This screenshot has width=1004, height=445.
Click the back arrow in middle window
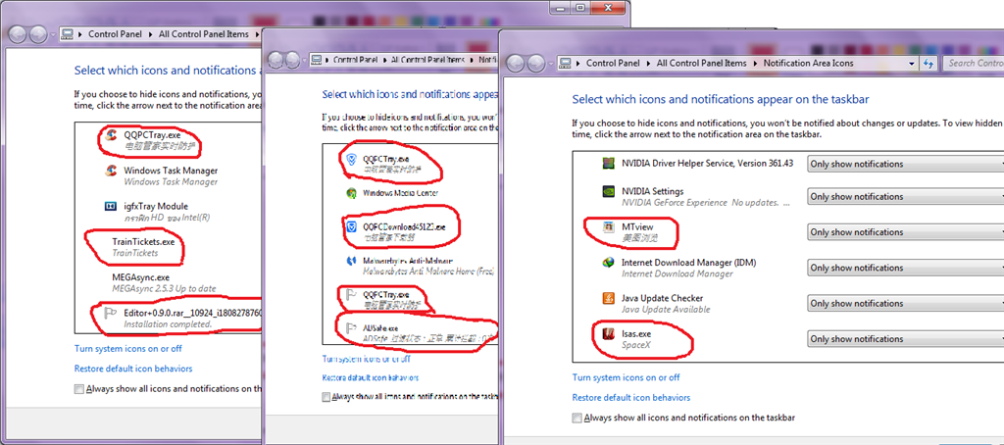coord(276,60)
